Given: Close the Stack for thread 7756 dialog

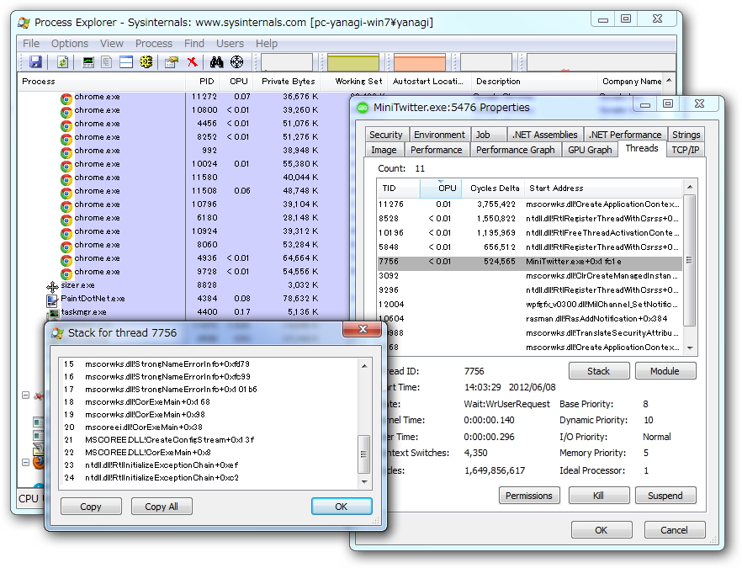Looking at the screenshot, I should (x=363, y=330).
